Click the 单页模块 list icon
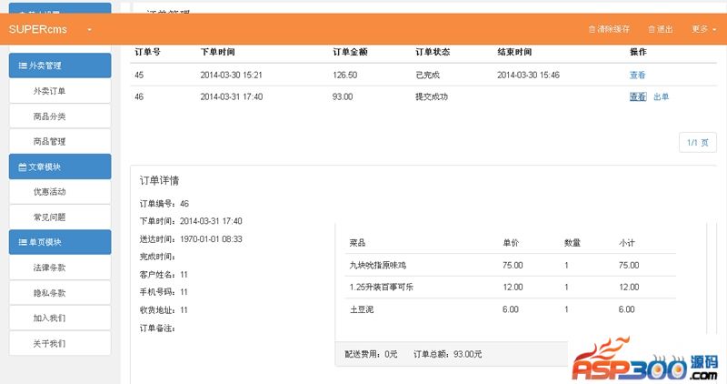The image size is (727, 384). click(22, 243)
